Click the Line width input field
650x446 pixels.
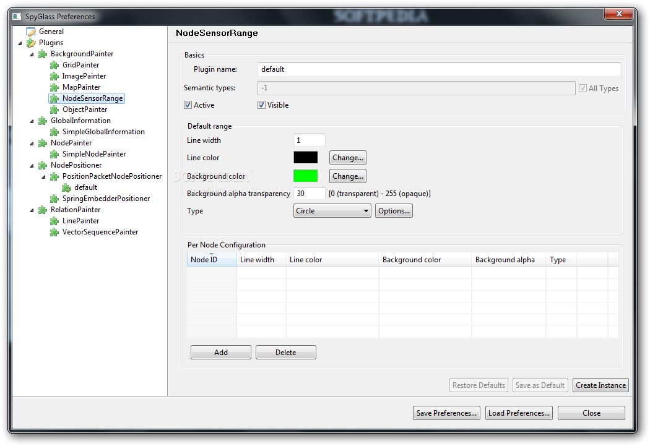(x=310, y=140)
